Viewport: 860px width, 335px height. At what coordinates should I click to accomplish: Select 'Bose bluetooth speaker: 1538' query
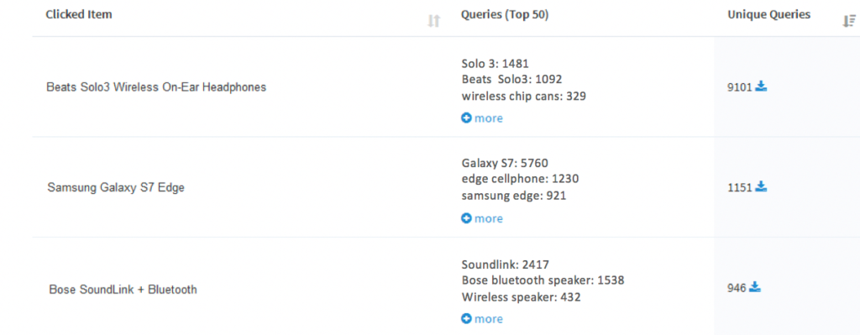pos(543,280)
